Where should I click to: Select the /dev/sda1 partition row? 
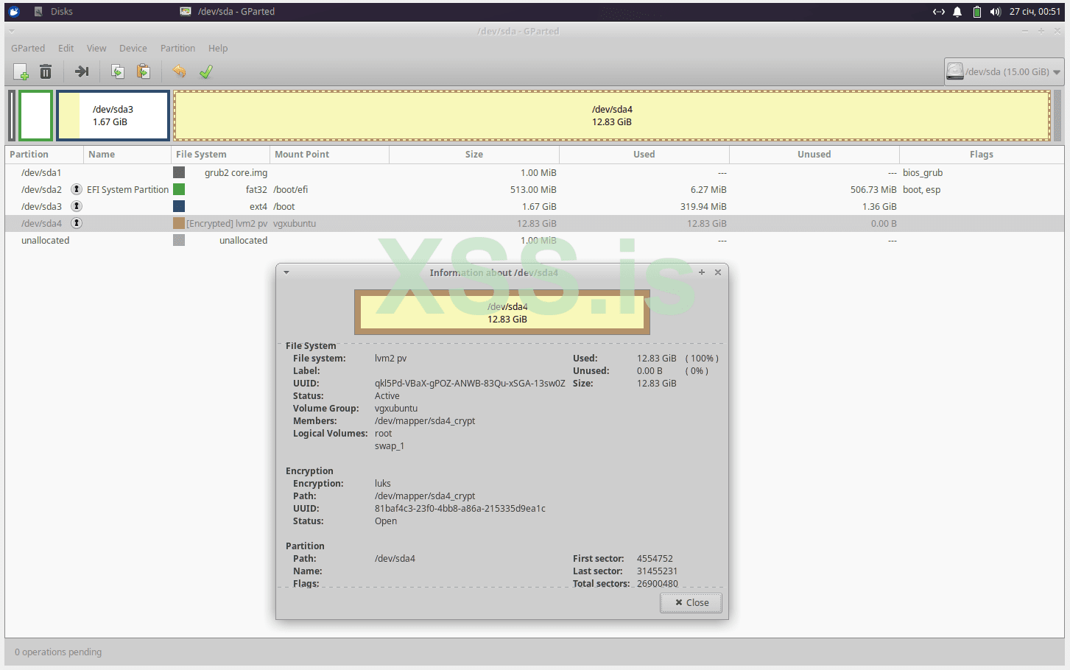[535, 173]
